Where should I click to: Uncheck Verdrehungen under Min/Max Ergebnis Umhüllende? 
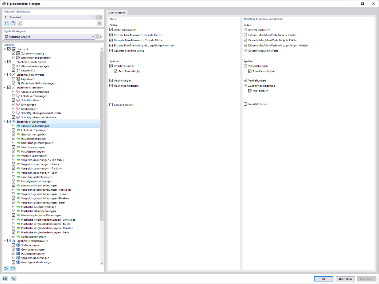[x=245, y=80]
